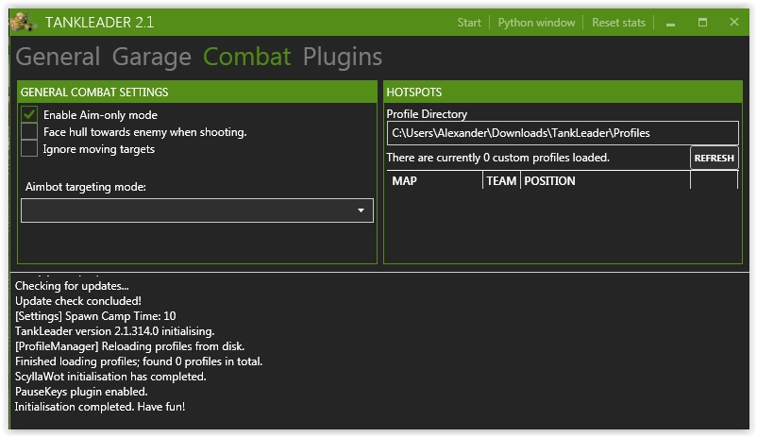The image size is (757, 437).
Task: Click 'There are currently 0 custom profiles loaded.'
Action: click(x=497, y=158)
